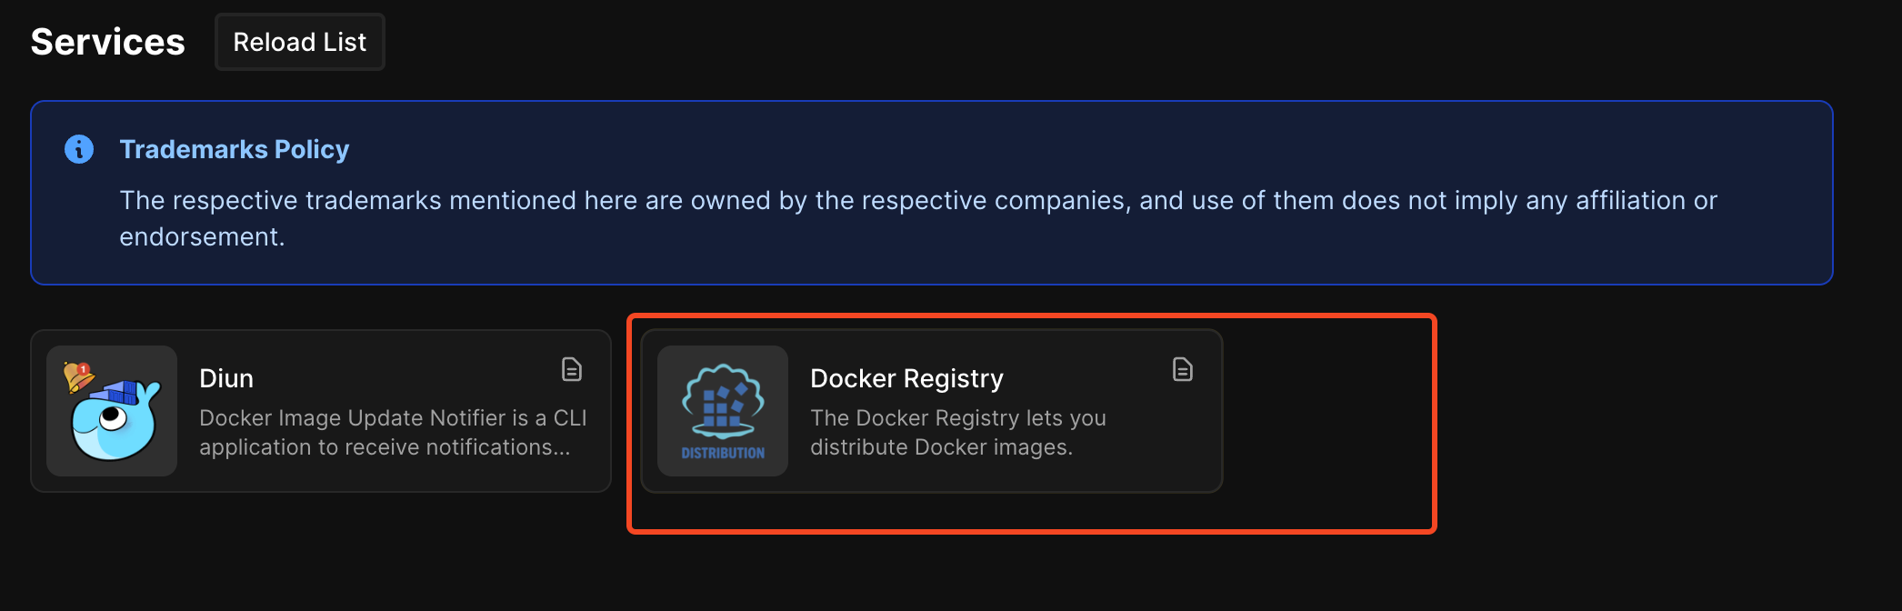
Task: Open the documentation page icon on the Diun card
Action: click(x=570, y=369)
